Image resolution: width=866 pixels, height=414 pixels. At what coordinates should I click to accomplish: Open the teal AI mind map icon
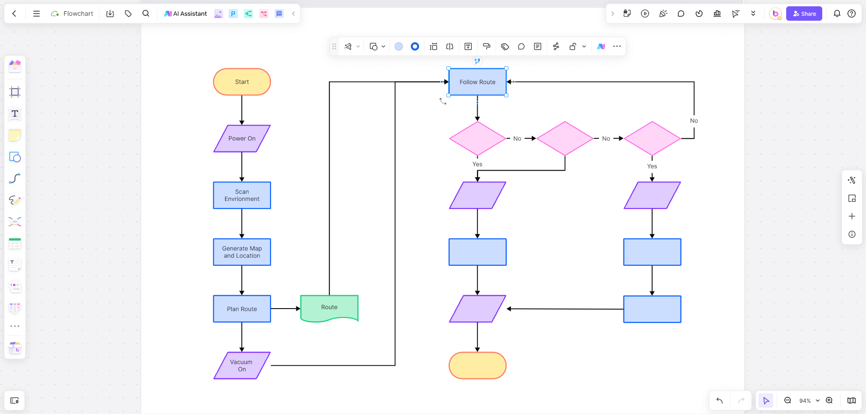[249, 14]
